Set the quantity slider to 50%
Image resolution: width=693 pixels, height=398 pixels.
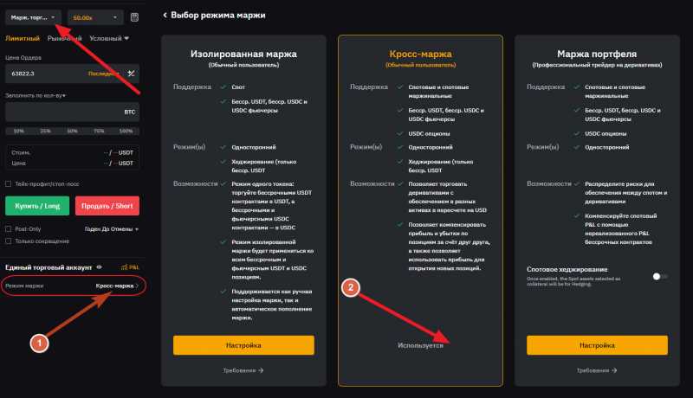[x=71, y=131]
